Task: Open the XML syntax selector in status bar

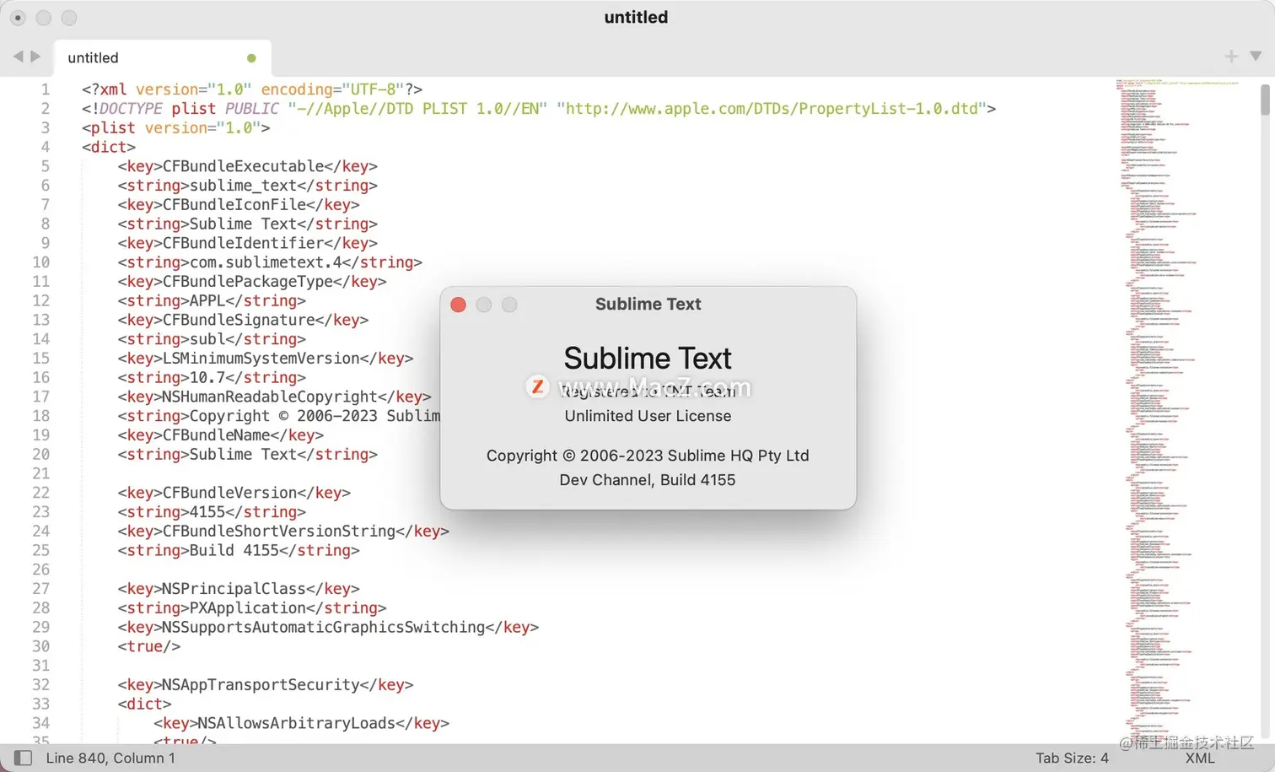Action: point(1200,758)
